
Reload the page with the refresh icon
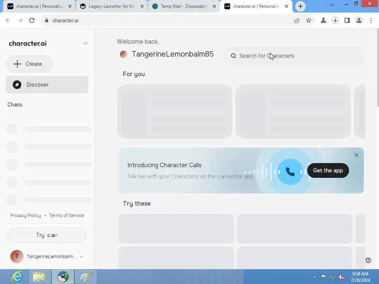pos(32,21)
